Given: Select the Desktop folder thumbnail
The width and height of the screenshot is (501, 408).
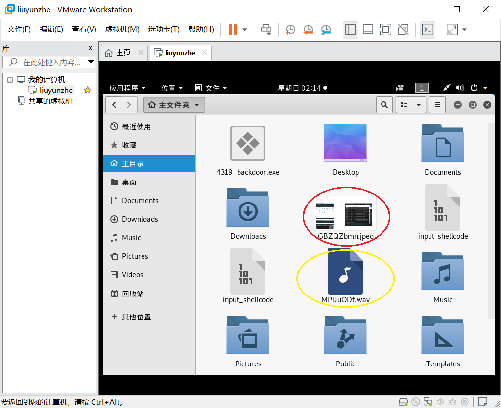Looking at the screenshot, I should click(x=345, y=143).
